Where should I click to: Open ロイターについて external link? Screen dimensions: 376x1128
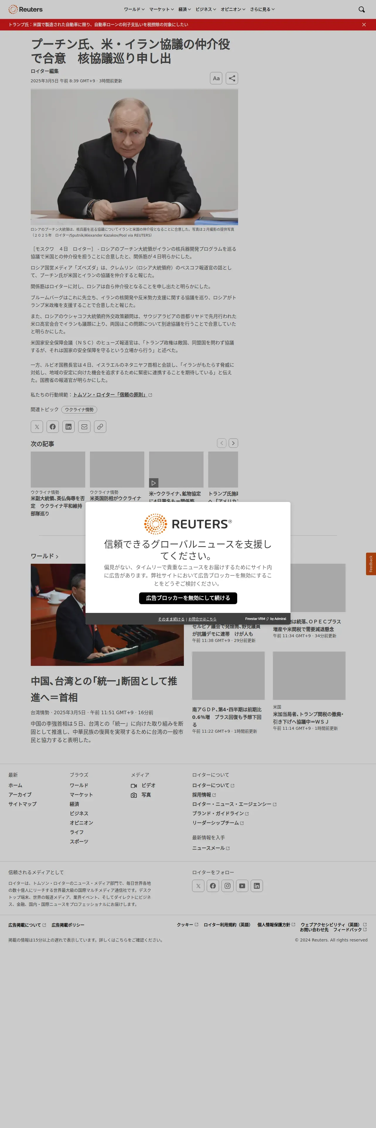click(213, 785)
